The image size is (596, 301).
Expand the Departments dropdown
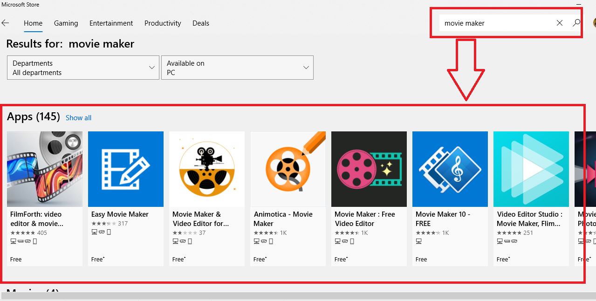[x=83, y=68]
